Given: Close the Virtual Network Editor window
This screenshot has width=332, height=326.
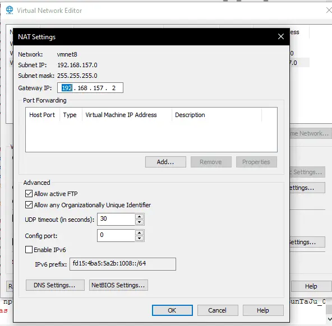Looking at the screenshot, I should pyautogui.click(x=329, y=10).
